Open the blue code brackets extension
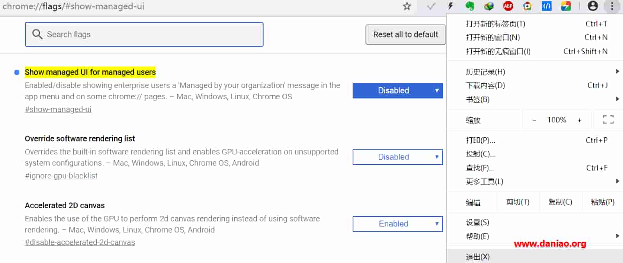The height and width of the screenshot is (263, 623). 547,6
